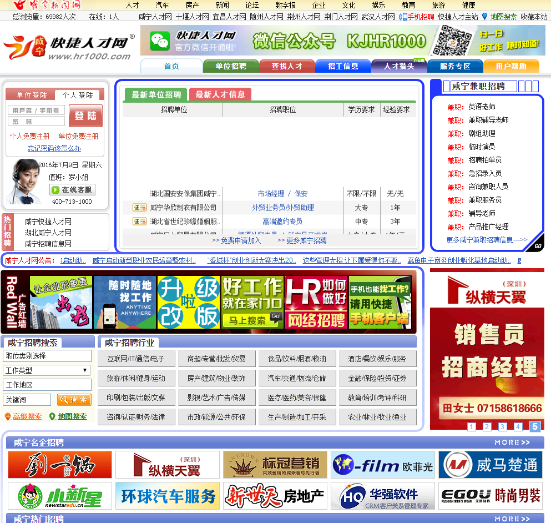
Task: Click the 随时随地找工作 ad banner
Action: (125, 302)
